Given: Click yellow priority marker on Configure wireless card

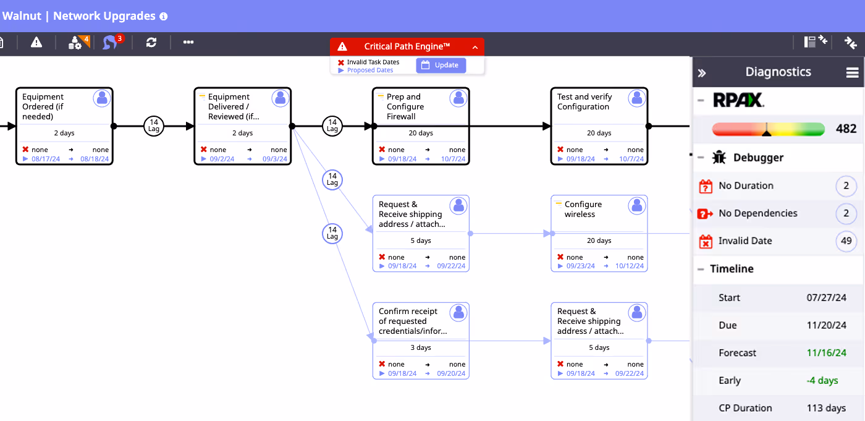Looking at the screenshot, I should [x=559, y=204].
